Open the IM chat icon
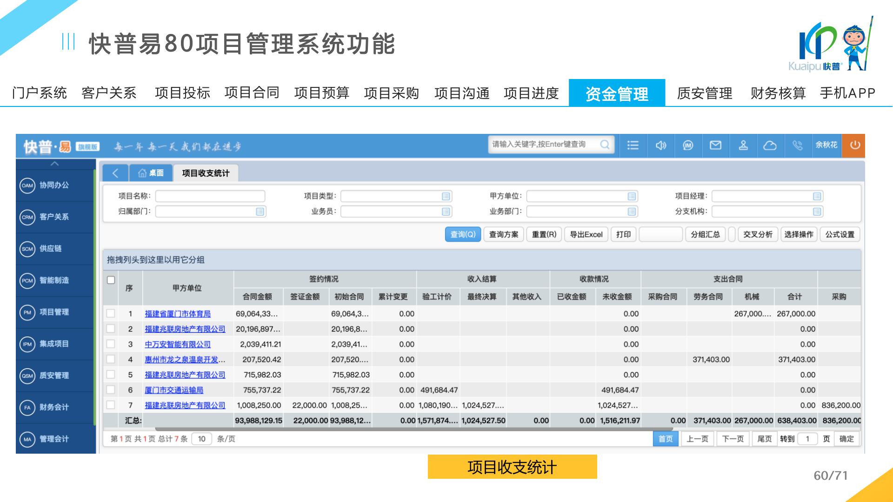The height and width of the screenshot is (502, 893). (x=688, y=145)
